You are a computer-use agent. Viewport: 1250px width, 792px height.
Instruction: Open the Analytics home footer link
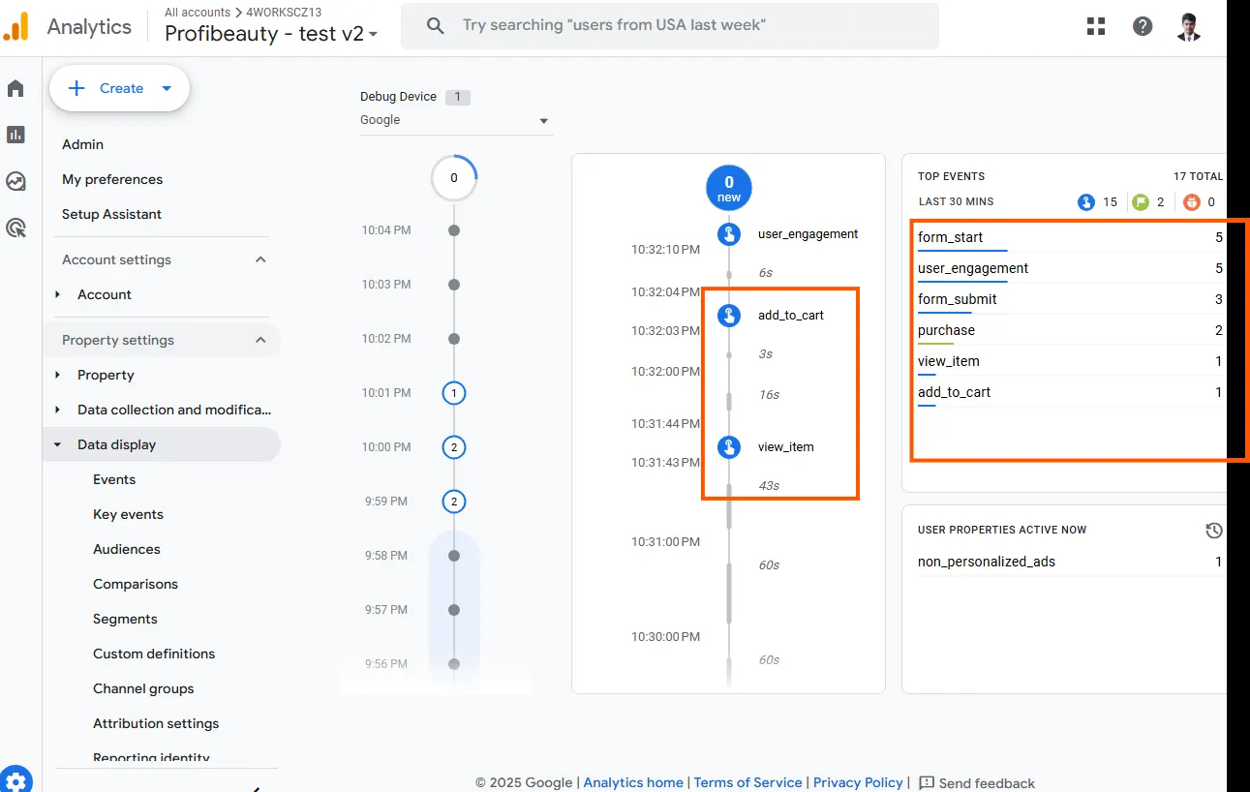point(633,782)
